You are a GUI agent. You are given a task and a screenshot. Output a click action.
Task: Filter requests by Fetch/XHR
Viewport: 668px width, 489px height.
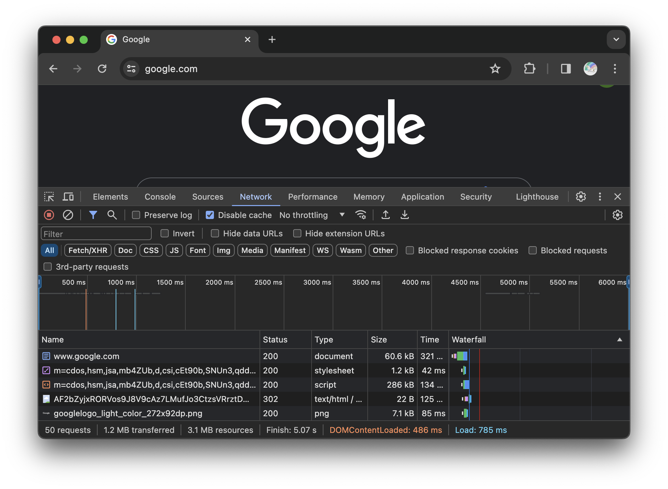pyautogui.click(x=88, y=250)
